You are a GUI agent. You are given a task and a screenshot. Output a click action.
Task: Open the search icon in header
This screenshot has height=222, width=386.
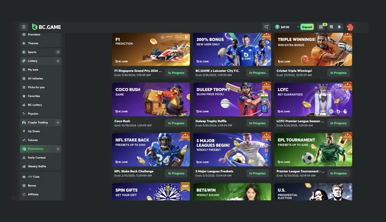point(266,27)
